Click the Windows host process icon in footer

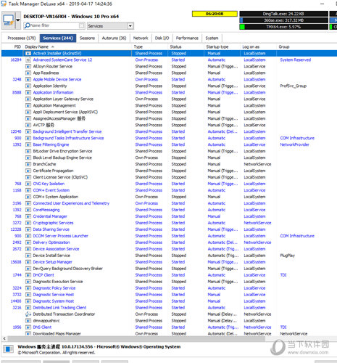click(x=8, y=349)
